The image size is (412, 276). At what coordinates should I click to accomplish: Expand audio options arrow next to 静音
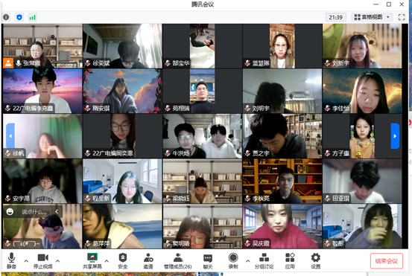26,261
